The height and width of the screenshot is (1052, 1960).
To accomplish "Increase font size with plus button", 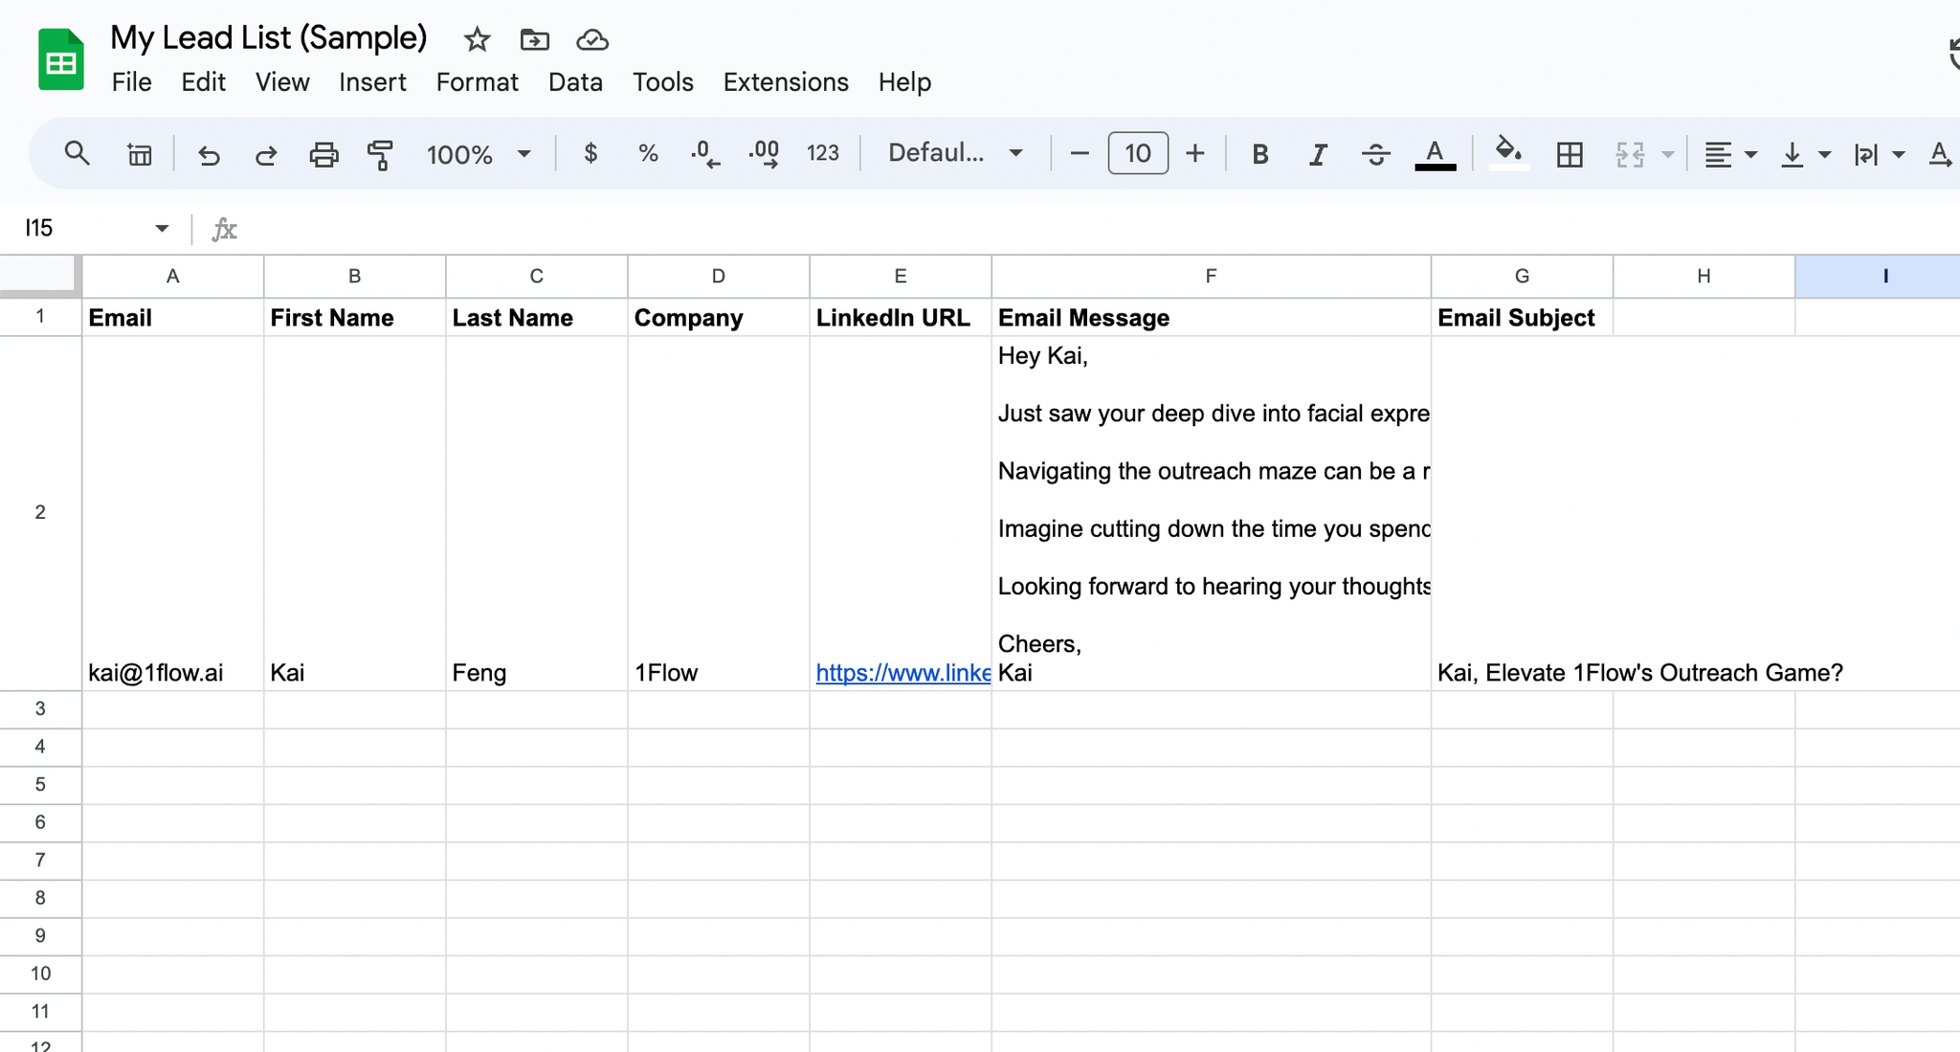I will [x=1195, y=153].
